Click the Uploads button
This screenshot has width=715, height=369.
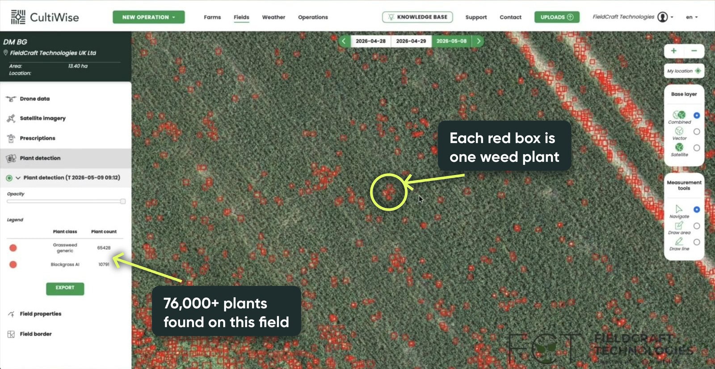557,17
